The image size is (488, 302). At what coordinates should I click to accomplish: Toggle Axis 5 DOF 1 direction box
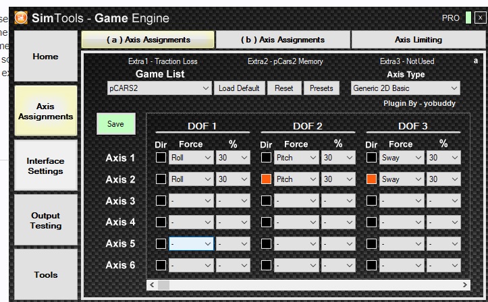(x=161, y=243)
